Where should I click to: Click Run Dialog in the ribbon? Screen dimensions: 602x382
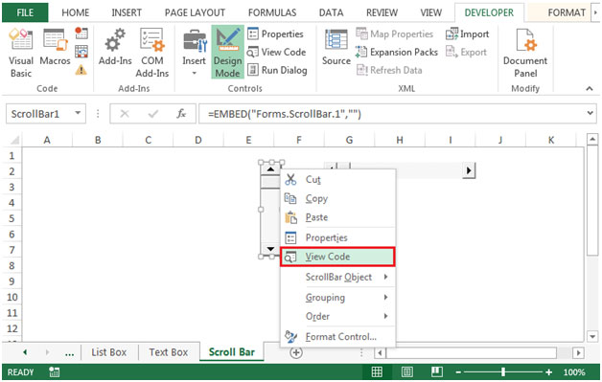click(277, 70)
